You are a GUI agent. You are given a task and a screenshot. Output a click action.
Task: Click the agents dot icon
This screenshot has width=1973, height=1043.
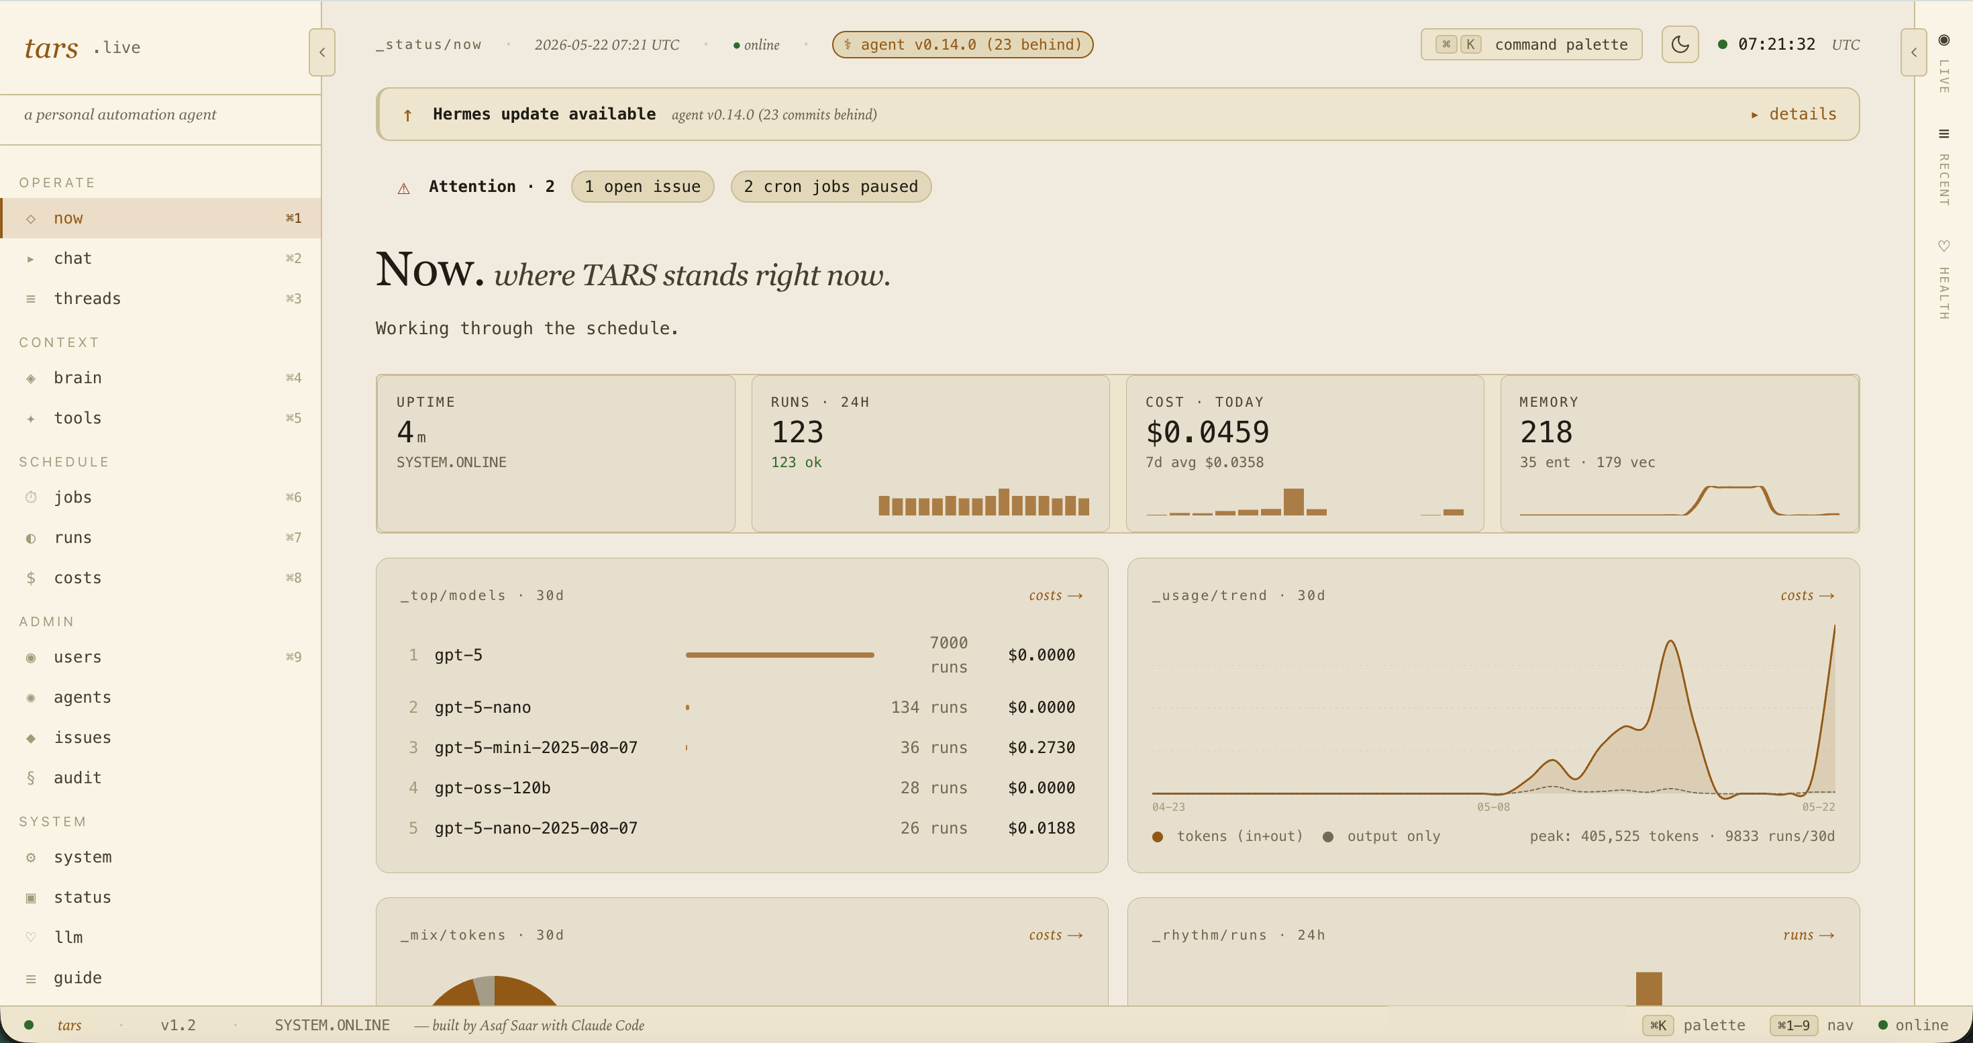(31, 697)
